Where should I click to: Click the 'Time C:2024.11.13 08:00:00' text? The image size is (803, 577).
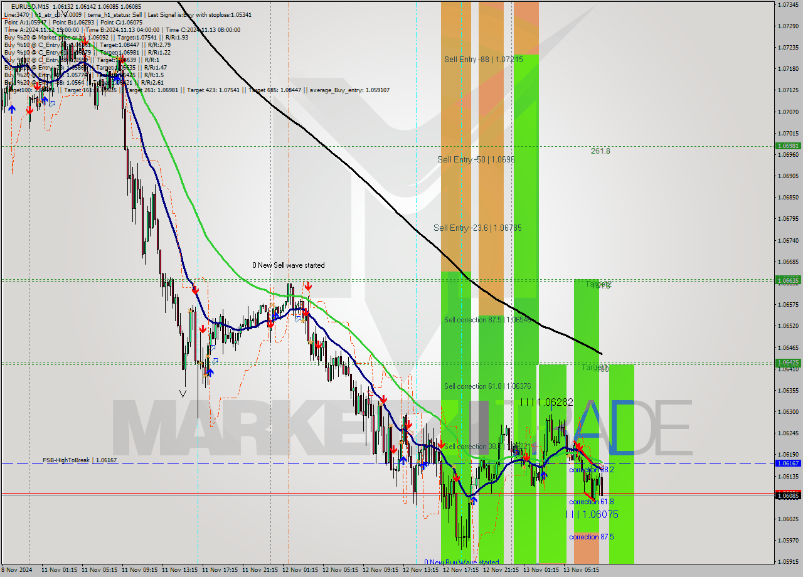pos(205,29)
